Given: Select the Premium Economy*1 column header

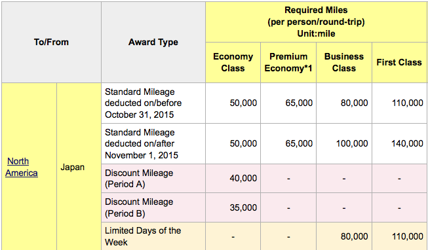Looking at the screenshot, I should (288, 62).
